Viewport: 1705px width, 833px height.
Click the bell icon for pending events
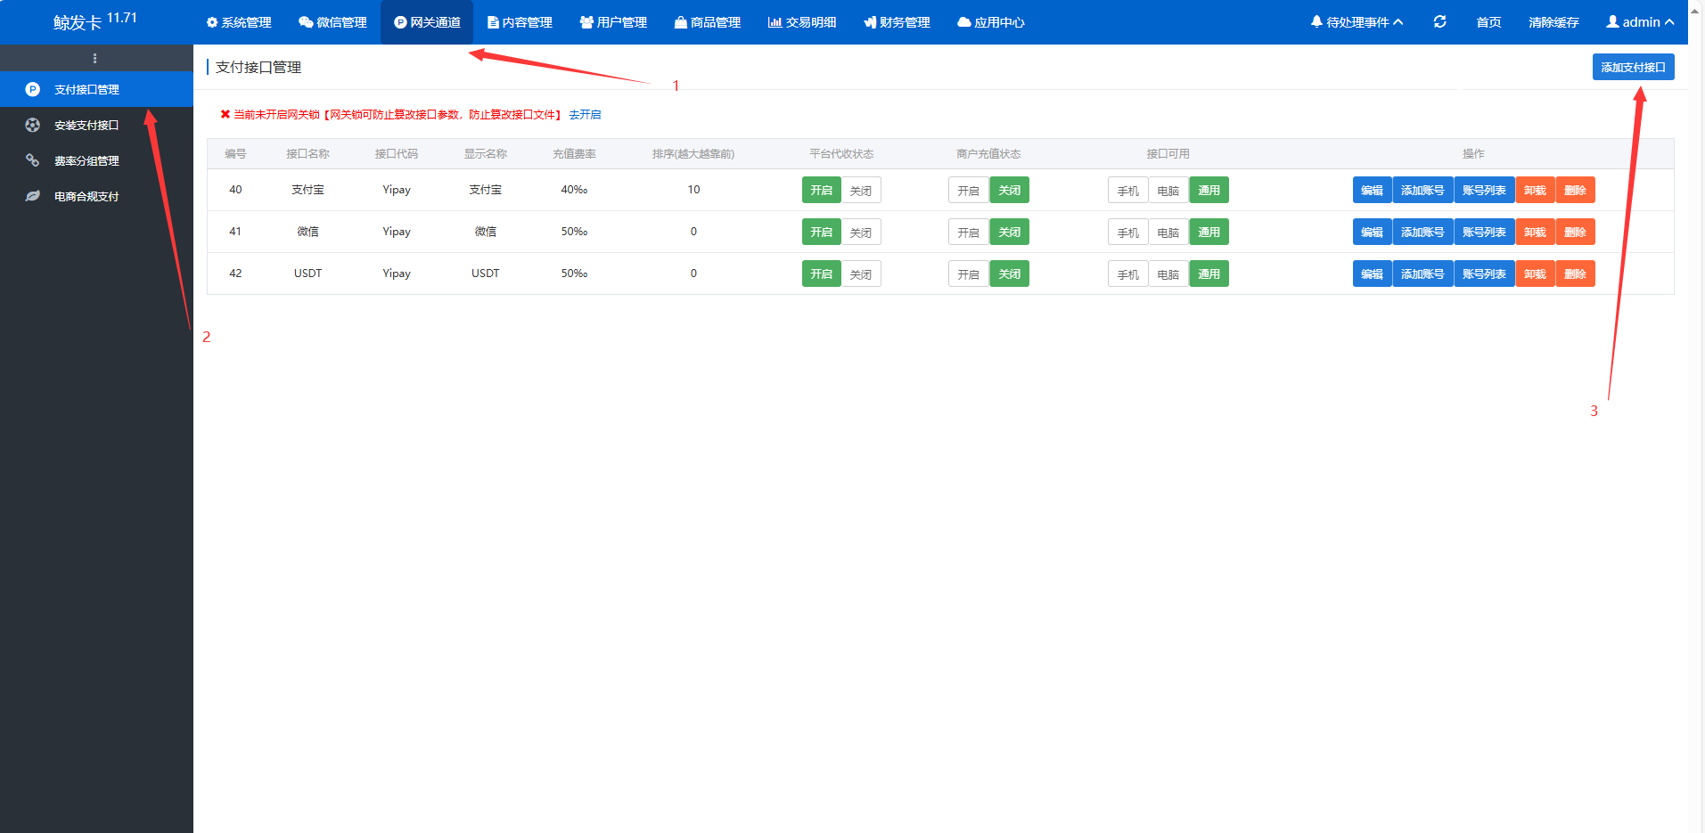click(1316, 21)
